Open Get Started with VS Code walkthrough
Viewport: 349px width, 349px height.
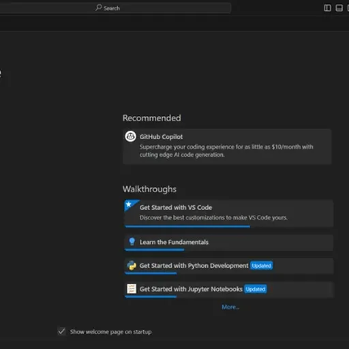[x=229, y=213]
